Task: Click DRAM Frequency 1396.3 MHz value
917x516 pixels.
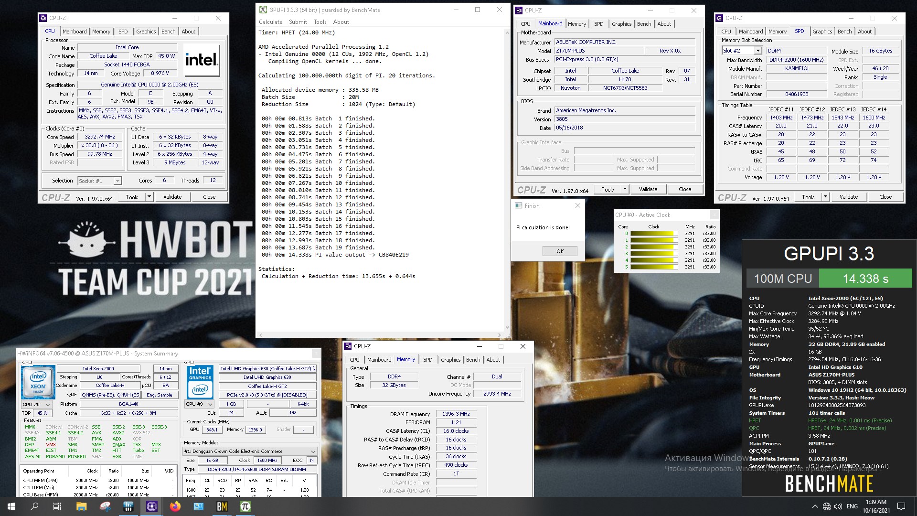Action: 456,414
